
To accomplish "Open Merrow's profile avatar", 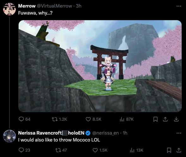I will point(9,9).
